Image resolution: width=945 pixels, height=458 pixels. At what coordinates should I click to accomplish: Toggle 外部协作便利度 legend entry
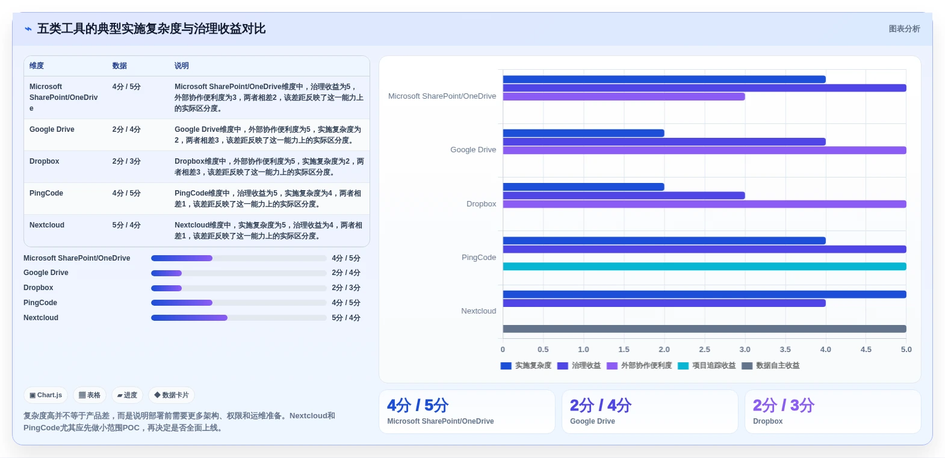click(x=639, y=366)
